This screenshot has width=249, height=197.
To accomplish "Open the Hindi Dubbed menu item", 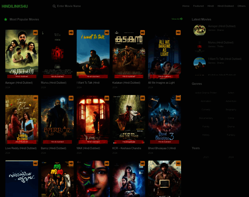I will coord(225,6).
